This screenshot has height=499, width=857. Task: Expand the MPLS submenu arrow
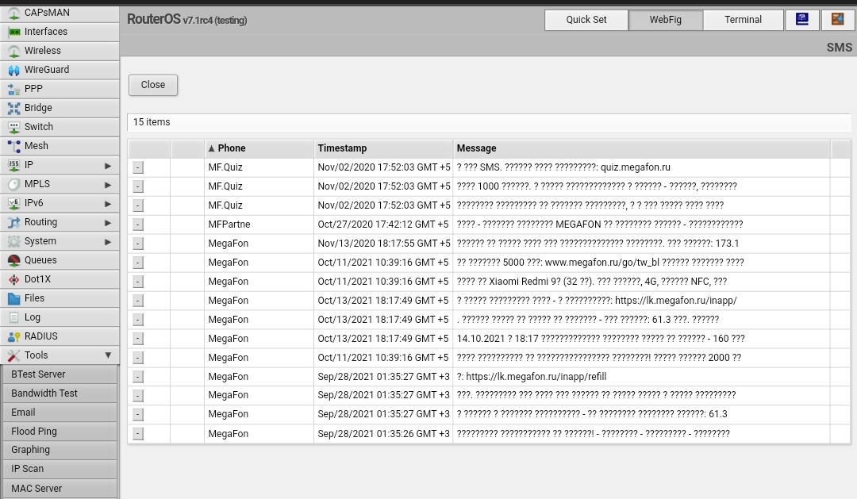[108, 185]
